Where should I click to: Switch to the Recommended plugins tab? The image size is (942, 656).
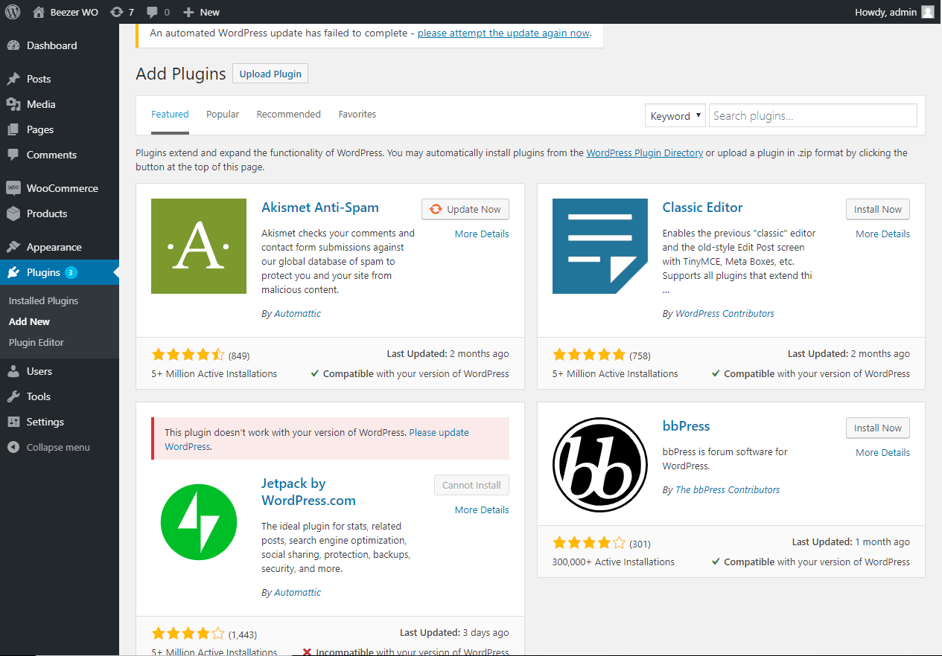(x=288, y=115)
